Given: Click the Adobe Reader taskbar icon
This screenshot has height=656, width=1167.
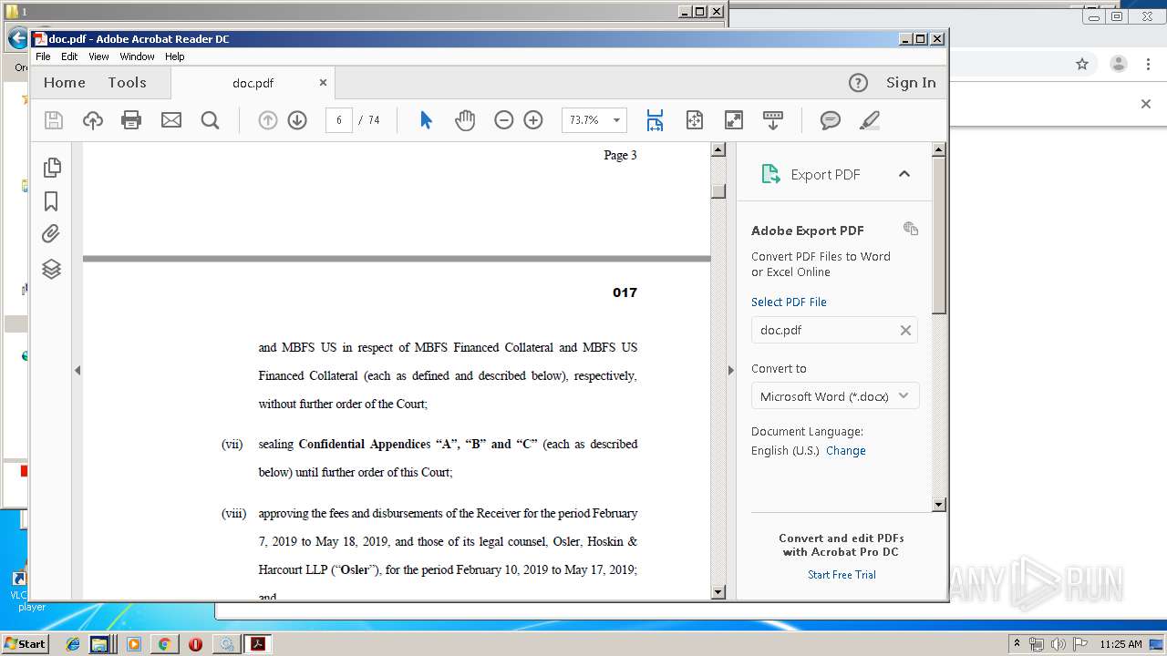Looking at the screenshot, I should coord(258,644).
